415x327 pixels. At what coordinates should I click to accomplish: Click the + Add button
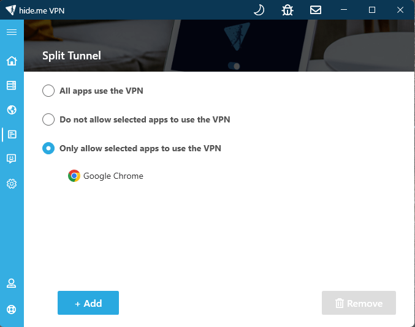pos(88,303)
